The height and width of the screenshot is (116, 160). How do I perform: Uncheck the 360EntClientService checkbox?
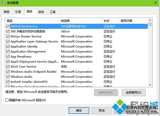pyautogui.click(x=8, y=26)
